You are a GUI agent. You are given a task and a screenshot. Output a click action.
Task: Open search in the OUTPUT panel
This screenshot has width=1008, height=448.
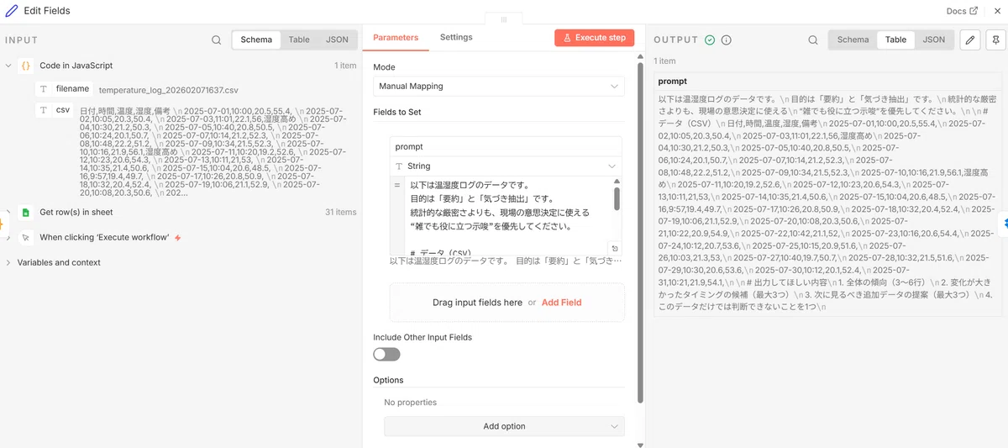(x=812, y=40)
